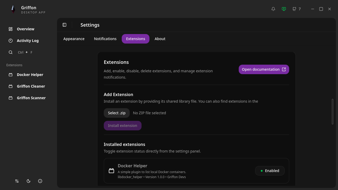The image size is (338, 190).
Task: Click the Ctrl + F search shortcut
Action: pyautogui.click(x=25, y=52)
